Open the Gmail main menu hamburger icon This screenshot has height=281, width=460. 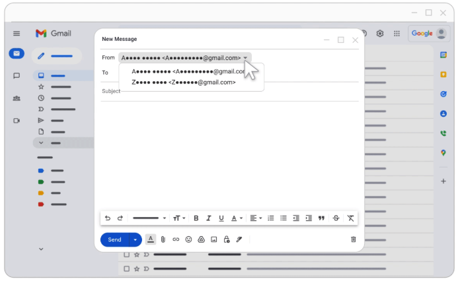(17, 34)
